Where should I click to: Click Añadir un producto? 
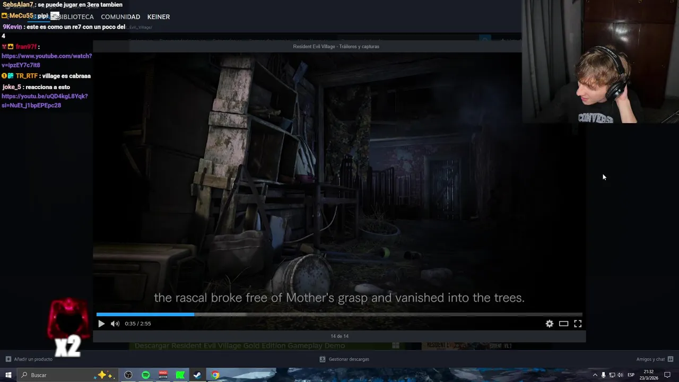point(29,359)
